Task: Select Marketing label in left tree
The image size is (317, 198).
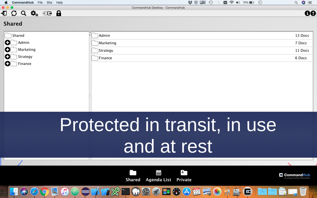Action: [x=27, y=50]
